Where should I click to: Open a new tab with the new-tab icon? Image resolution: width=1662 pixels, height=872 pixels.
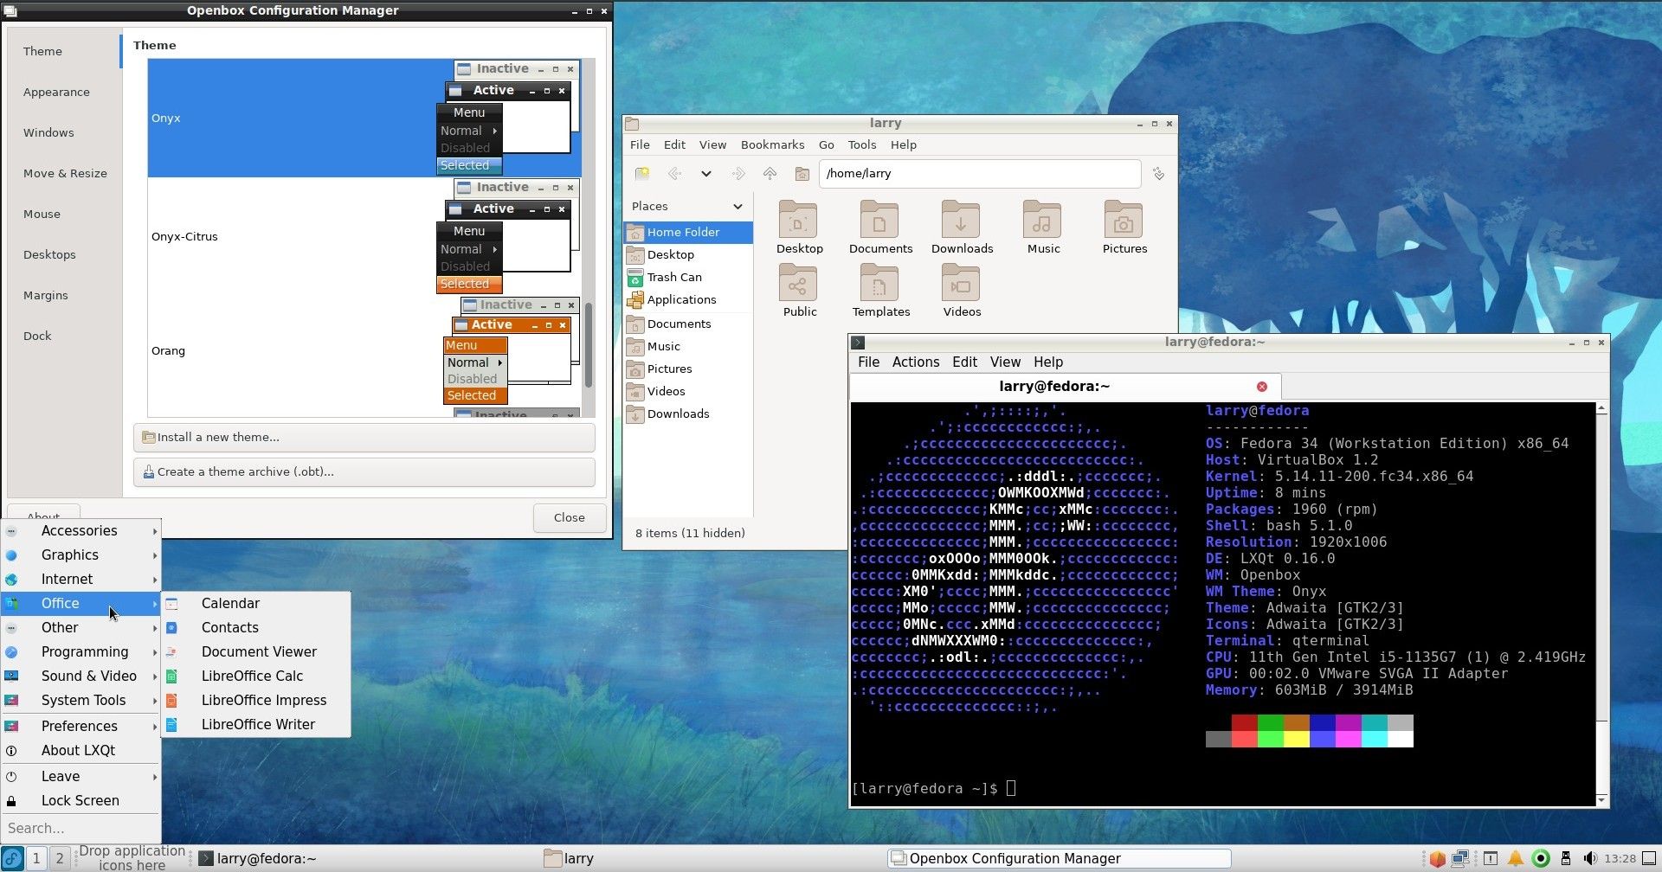click(642, 174)
